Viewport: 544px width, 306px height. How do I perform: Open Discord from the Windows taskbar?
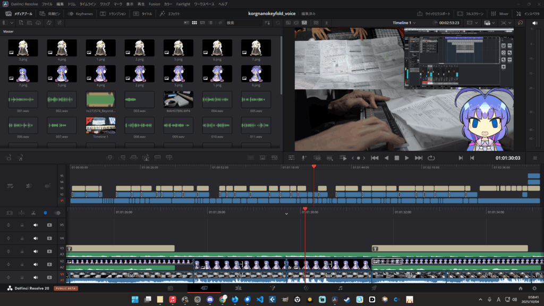click(x=209, y=300)
